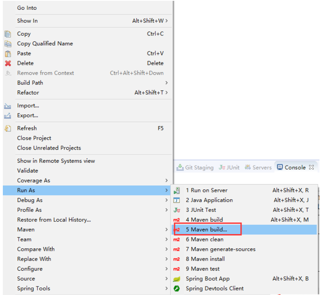Click the Spring Boot App leaf icon
The image size is (330, 295).
177,279
